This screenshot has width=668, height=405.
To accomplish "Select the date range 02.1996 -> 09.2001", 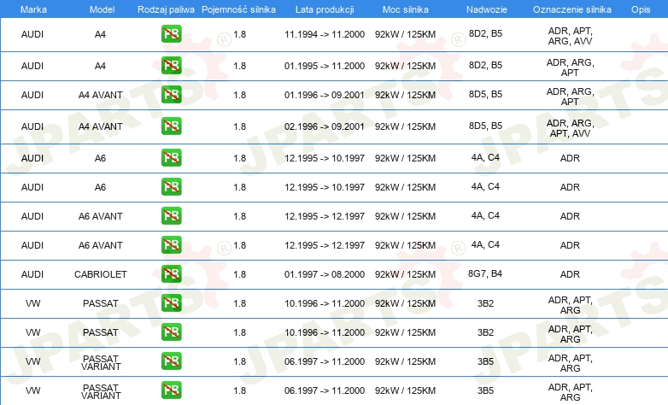I will (325, 126).
